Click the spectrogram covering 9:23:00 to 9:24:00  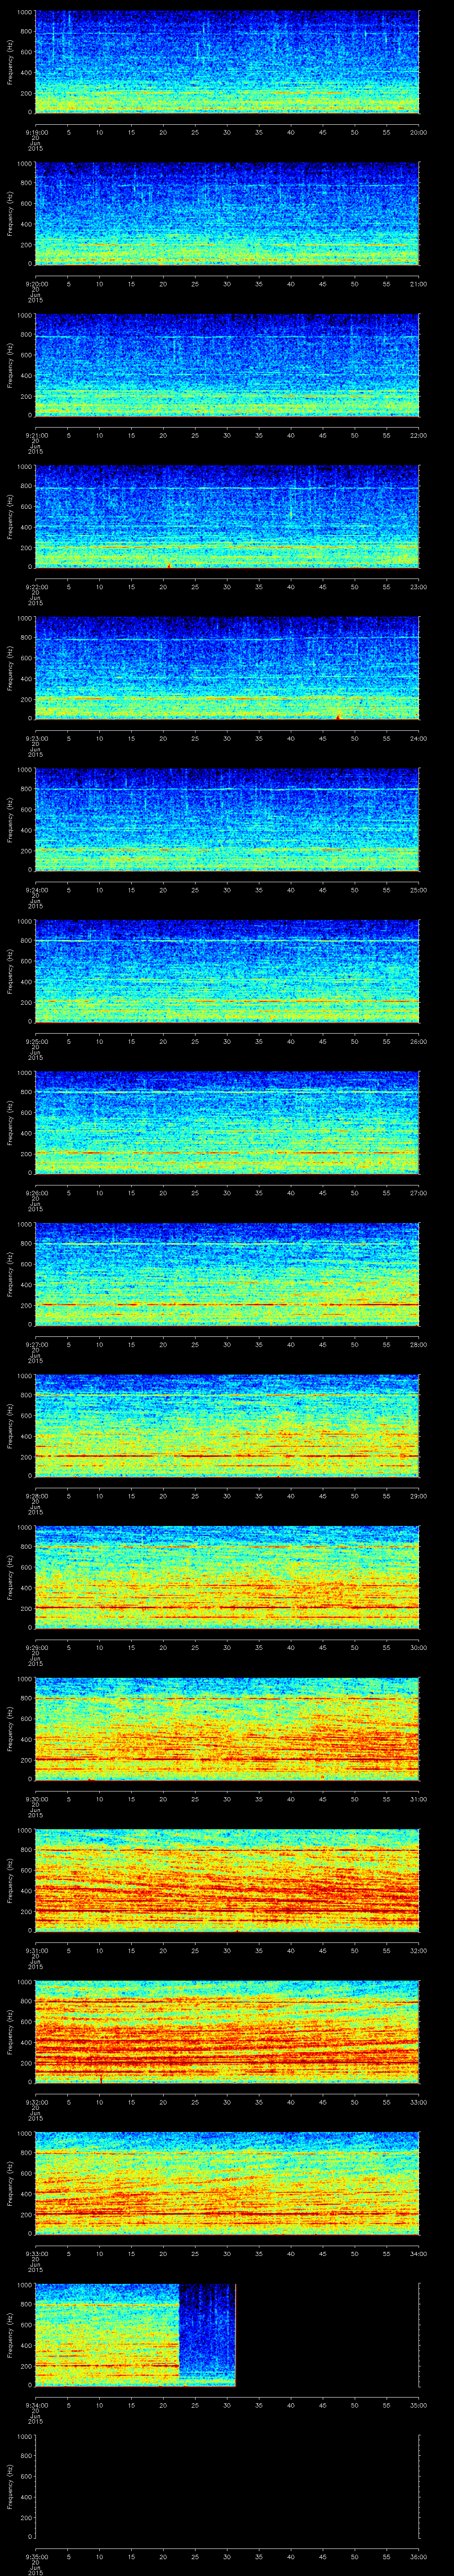coord(227,668)
